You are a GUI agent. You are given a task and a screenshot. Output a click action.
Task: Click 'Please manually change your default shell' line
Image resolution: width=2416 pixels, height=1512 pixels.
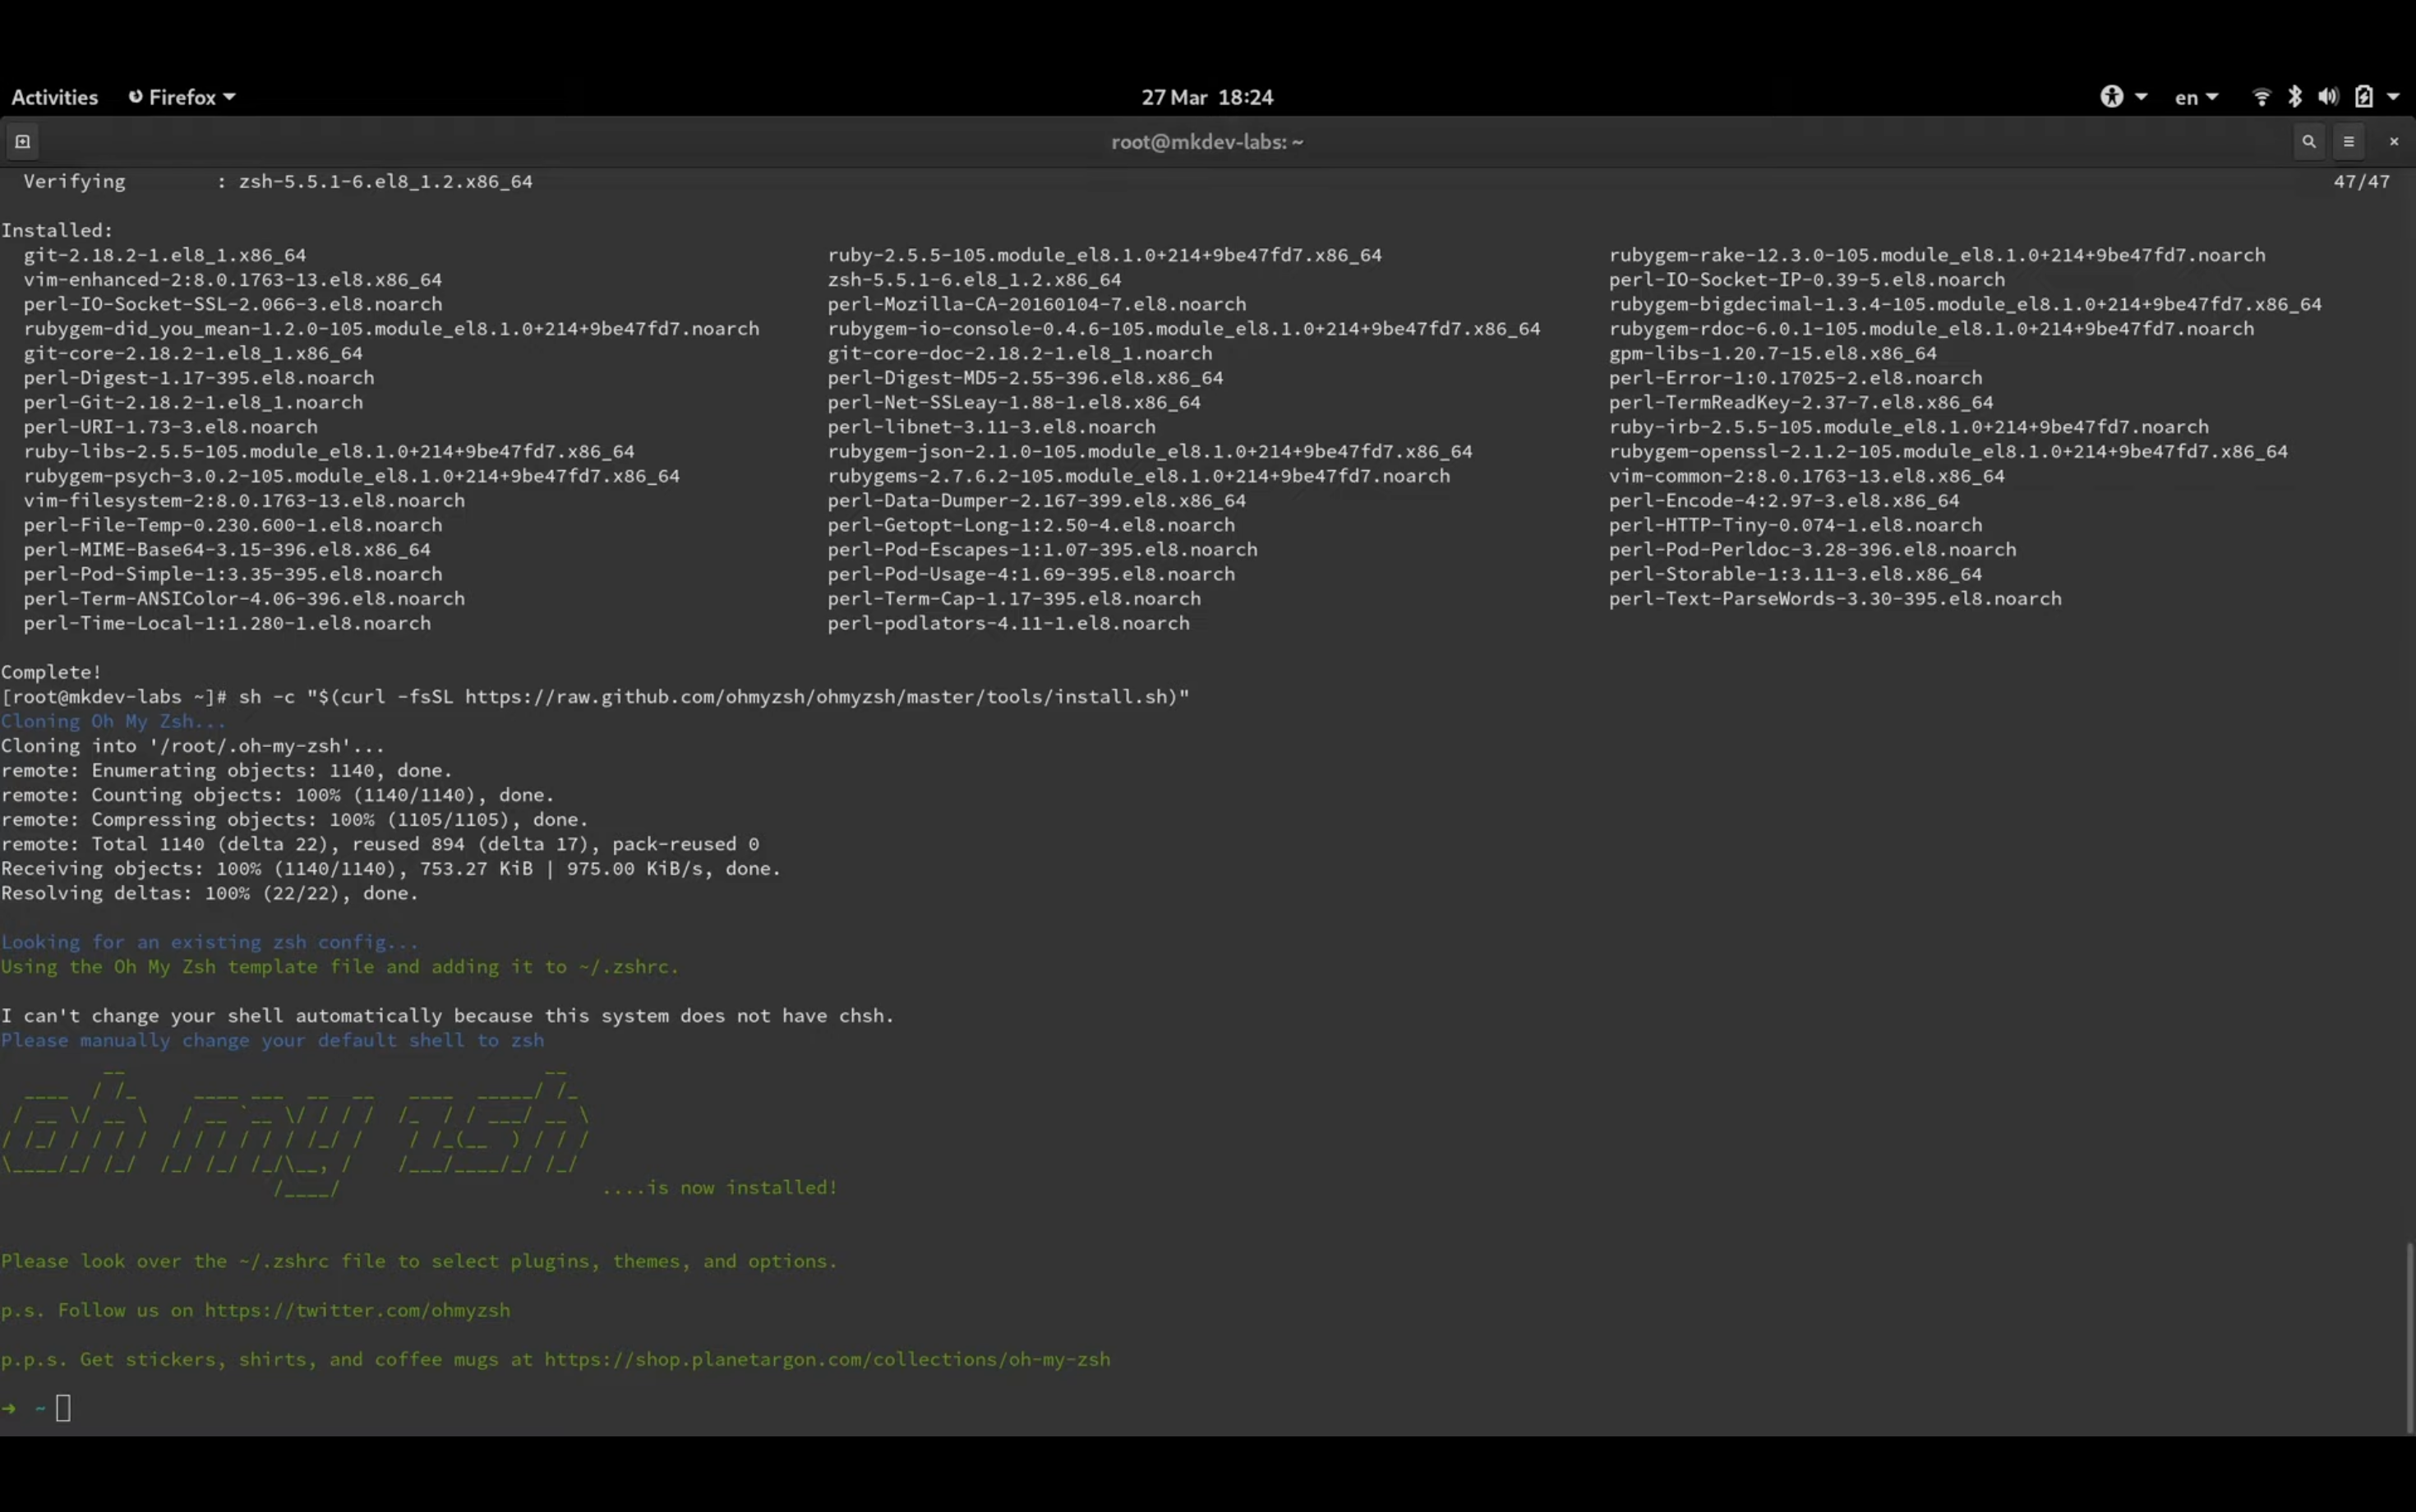pyautogui.click(x=272, y=1040)
